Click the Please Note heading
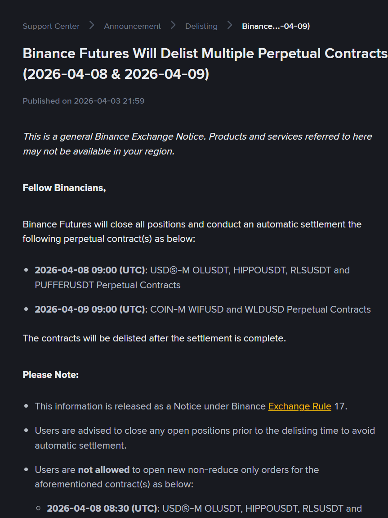Image resolution: width=388 pixels, height=518 pixels. point(51,375)
